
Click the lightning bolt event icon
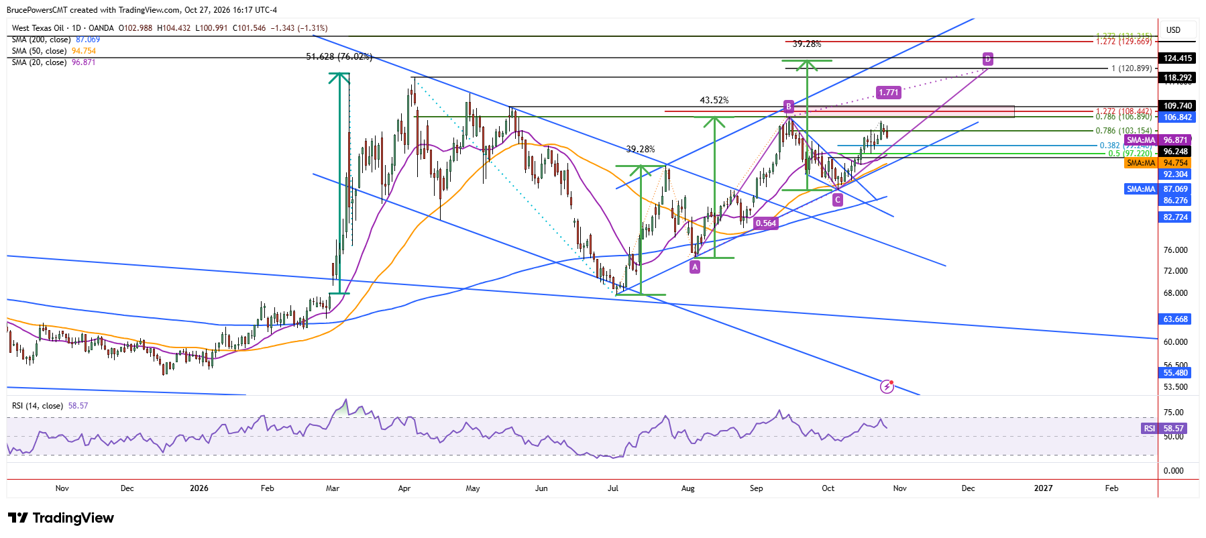tap(887, 386)
